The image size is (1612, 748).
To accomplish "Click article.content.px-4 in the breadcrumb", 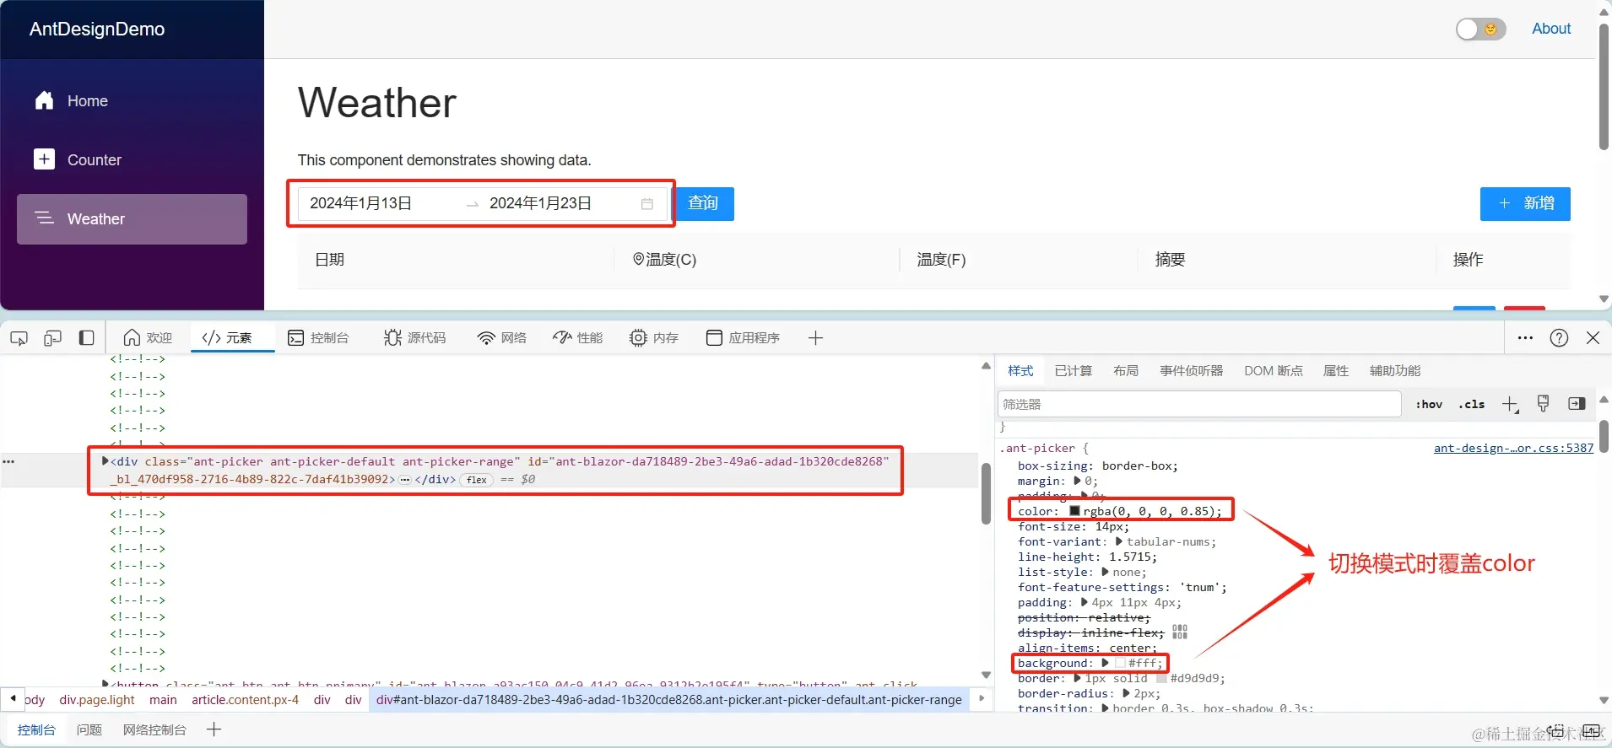I will click(x=245, y=700).
